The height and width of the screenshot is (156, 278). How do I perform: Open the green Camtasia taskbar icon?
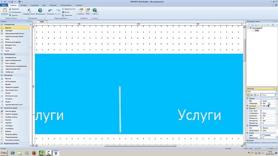(41, 153)
